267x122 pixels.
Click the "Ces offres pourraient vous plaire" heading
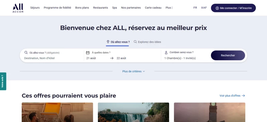[69, 96]
